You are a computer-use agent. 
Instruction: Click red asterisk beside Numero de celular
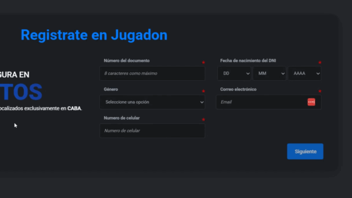(x=204, y=120)
